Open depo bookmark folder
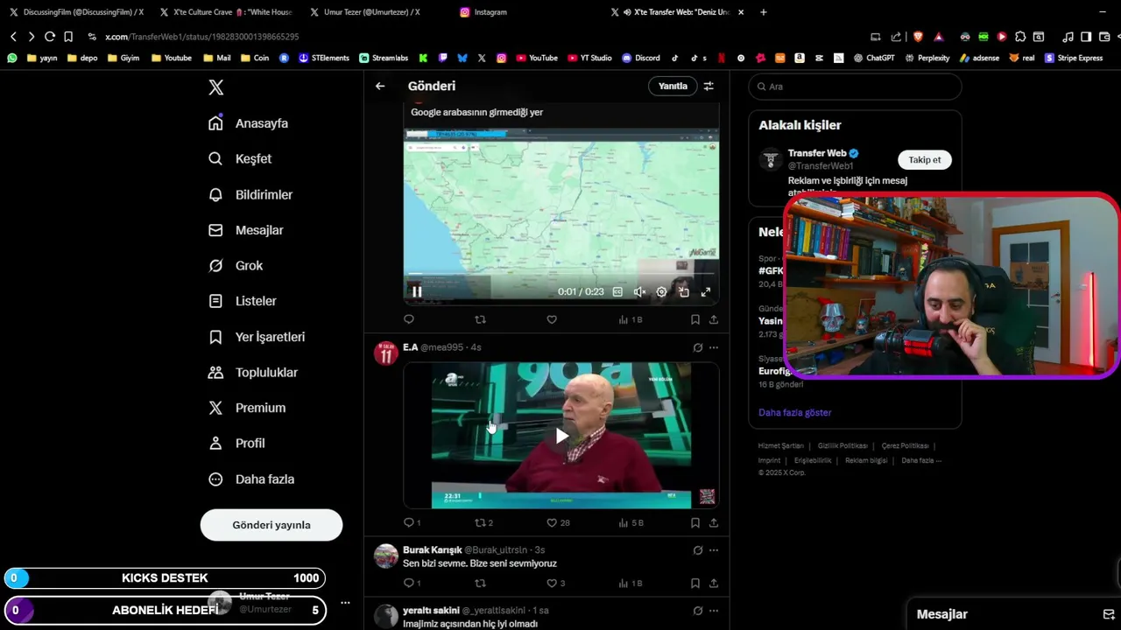The image size is (1121, 630). pyautogui.click(x=81, y=58)
